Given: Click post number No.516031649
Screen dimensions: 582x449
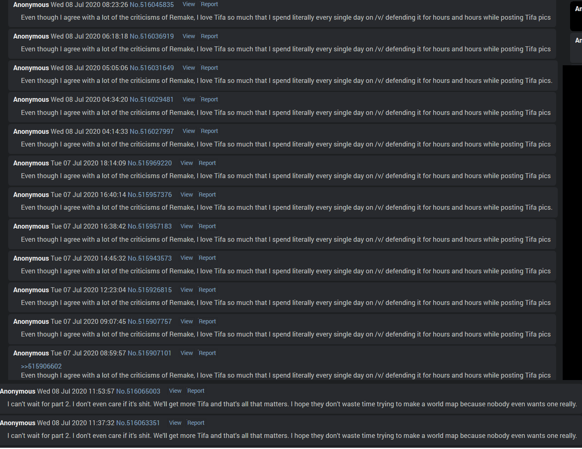Looking at the screenshot, I should click(x=152, y=68).
